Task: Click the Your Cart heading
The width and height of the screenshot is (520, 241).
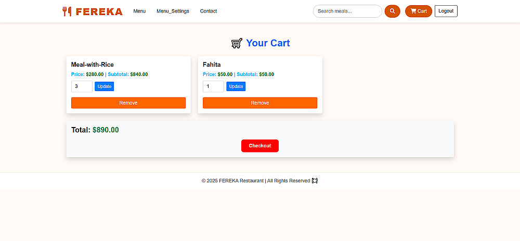Action: (268, 43)
